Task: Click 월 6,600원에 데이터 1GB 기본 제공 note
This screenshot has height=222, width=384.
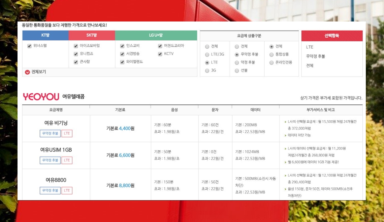Action: [x=313, y=162]
